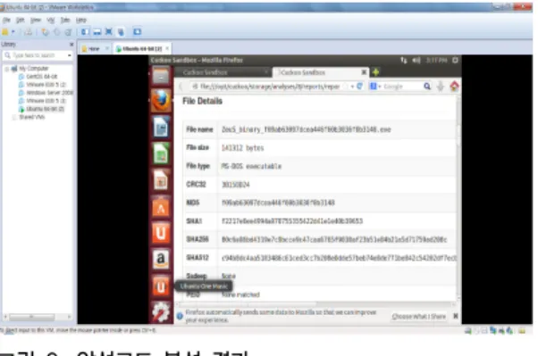Open the Ubuntu One Music launcher icon
538x356 pixels.
coord(161,286)
